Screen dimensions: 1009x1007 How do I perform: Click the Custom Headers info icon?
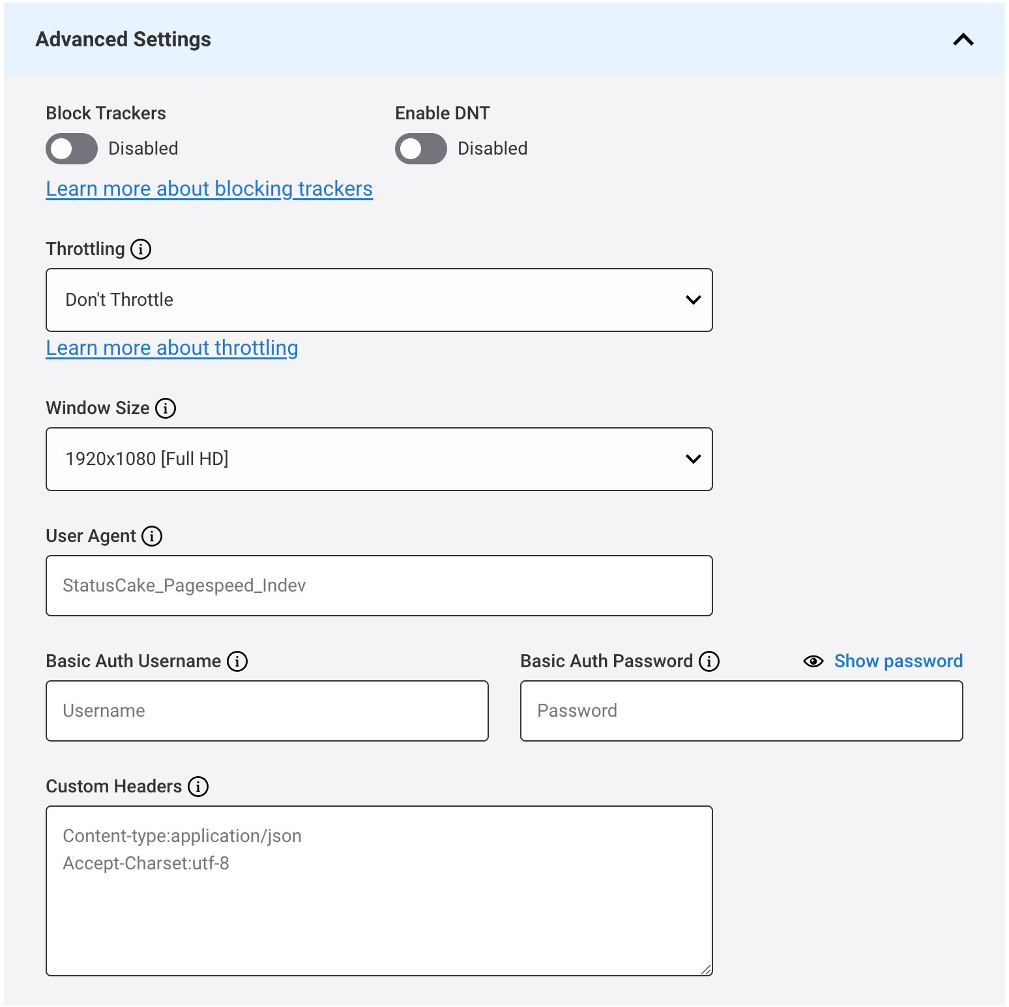(198, 787)
